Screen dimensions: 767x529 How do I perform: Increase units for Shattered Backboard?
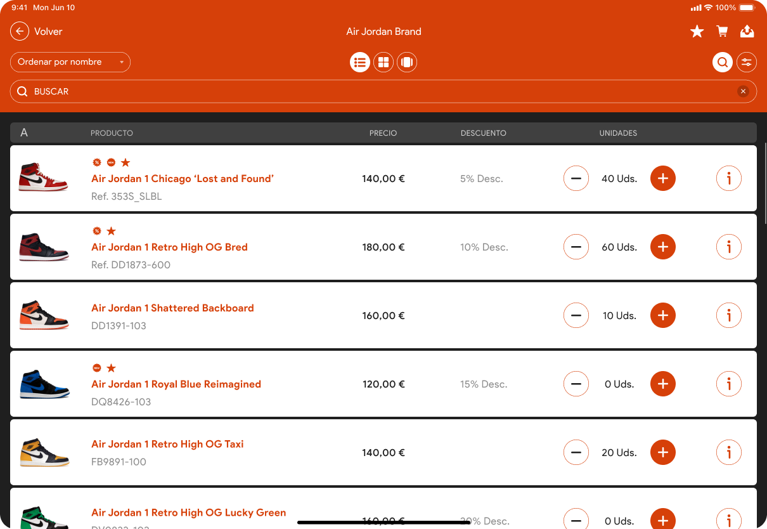coord(663,315)
